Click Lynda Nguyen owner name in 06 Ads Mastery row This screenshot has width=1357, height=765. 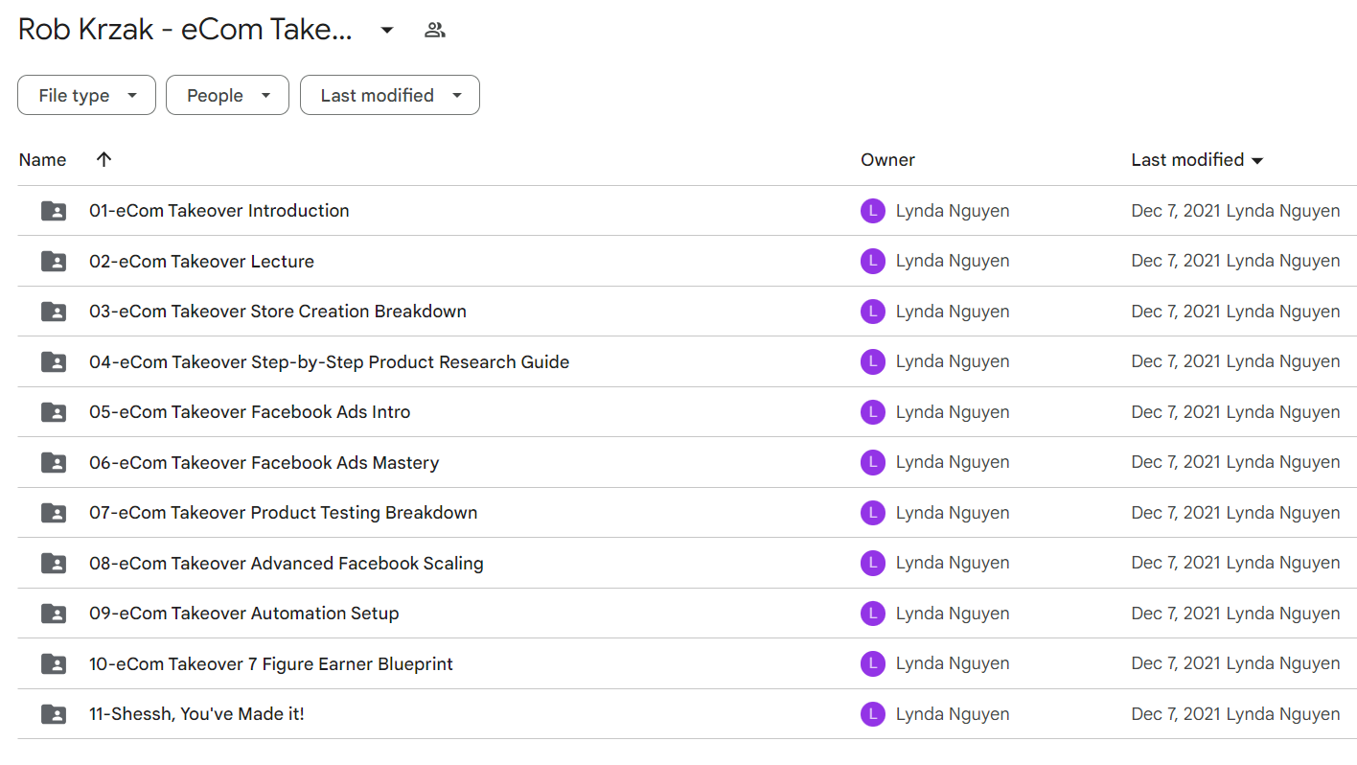(953, 462)
